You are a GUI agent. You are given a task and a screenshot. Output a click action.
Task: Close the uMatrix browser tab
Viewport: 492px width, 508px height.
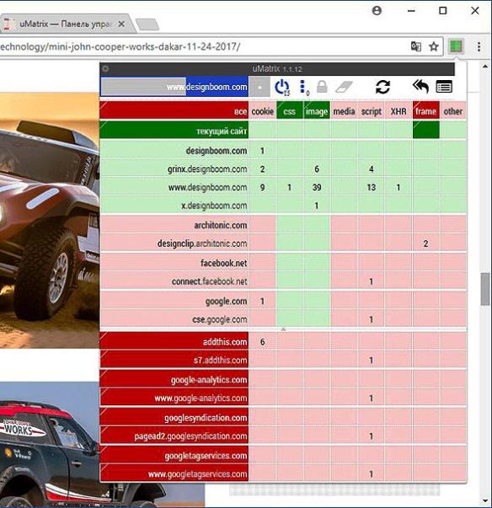point(121,24)
